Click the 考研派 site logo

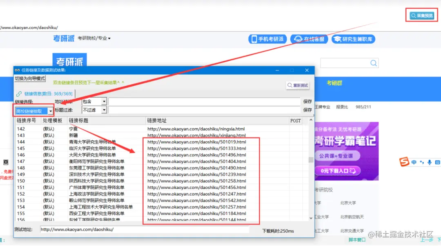[64, 38]
